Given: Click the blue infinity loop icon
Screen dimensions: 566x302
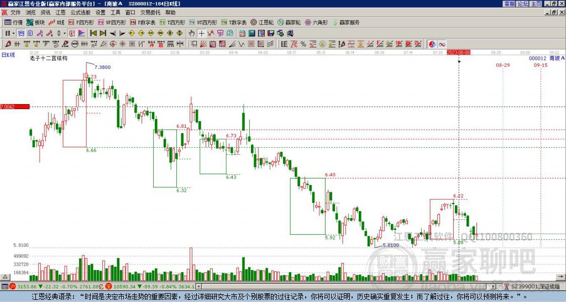Looking at the screenshot, I should click(x=442, y=44).
